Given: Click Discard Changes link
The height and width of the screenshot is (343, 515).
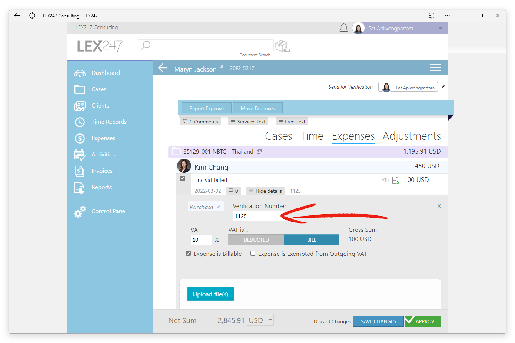Looking at the screenshot, I should [332, 322].
